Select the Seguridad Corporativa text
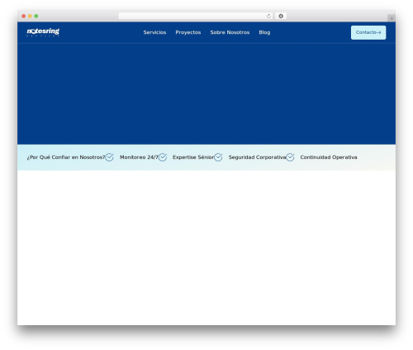 point(258,157)
